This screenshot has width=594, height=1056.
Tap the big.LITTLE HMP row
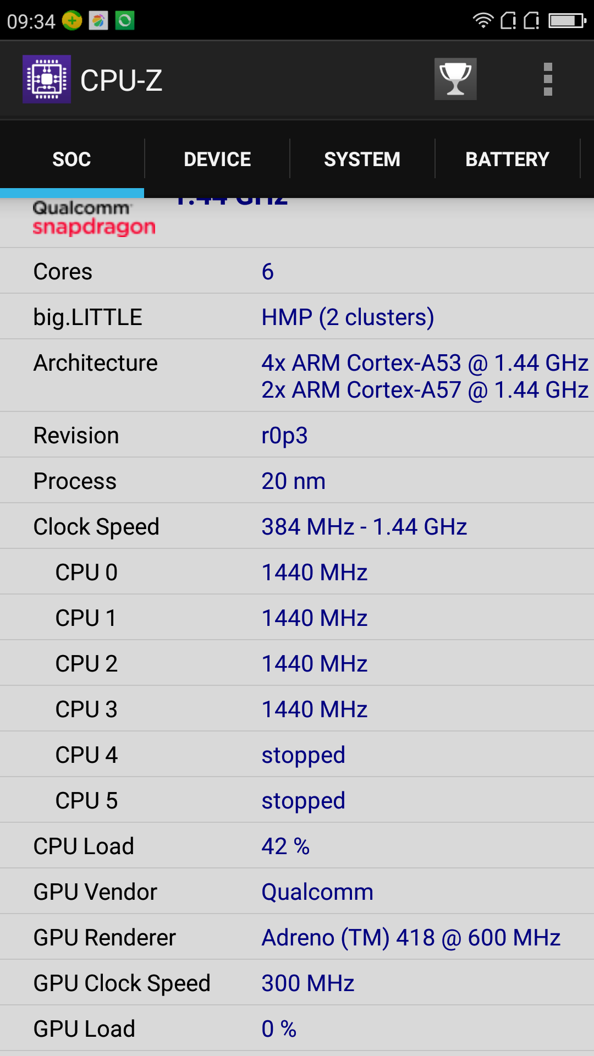tap(297, 317)
